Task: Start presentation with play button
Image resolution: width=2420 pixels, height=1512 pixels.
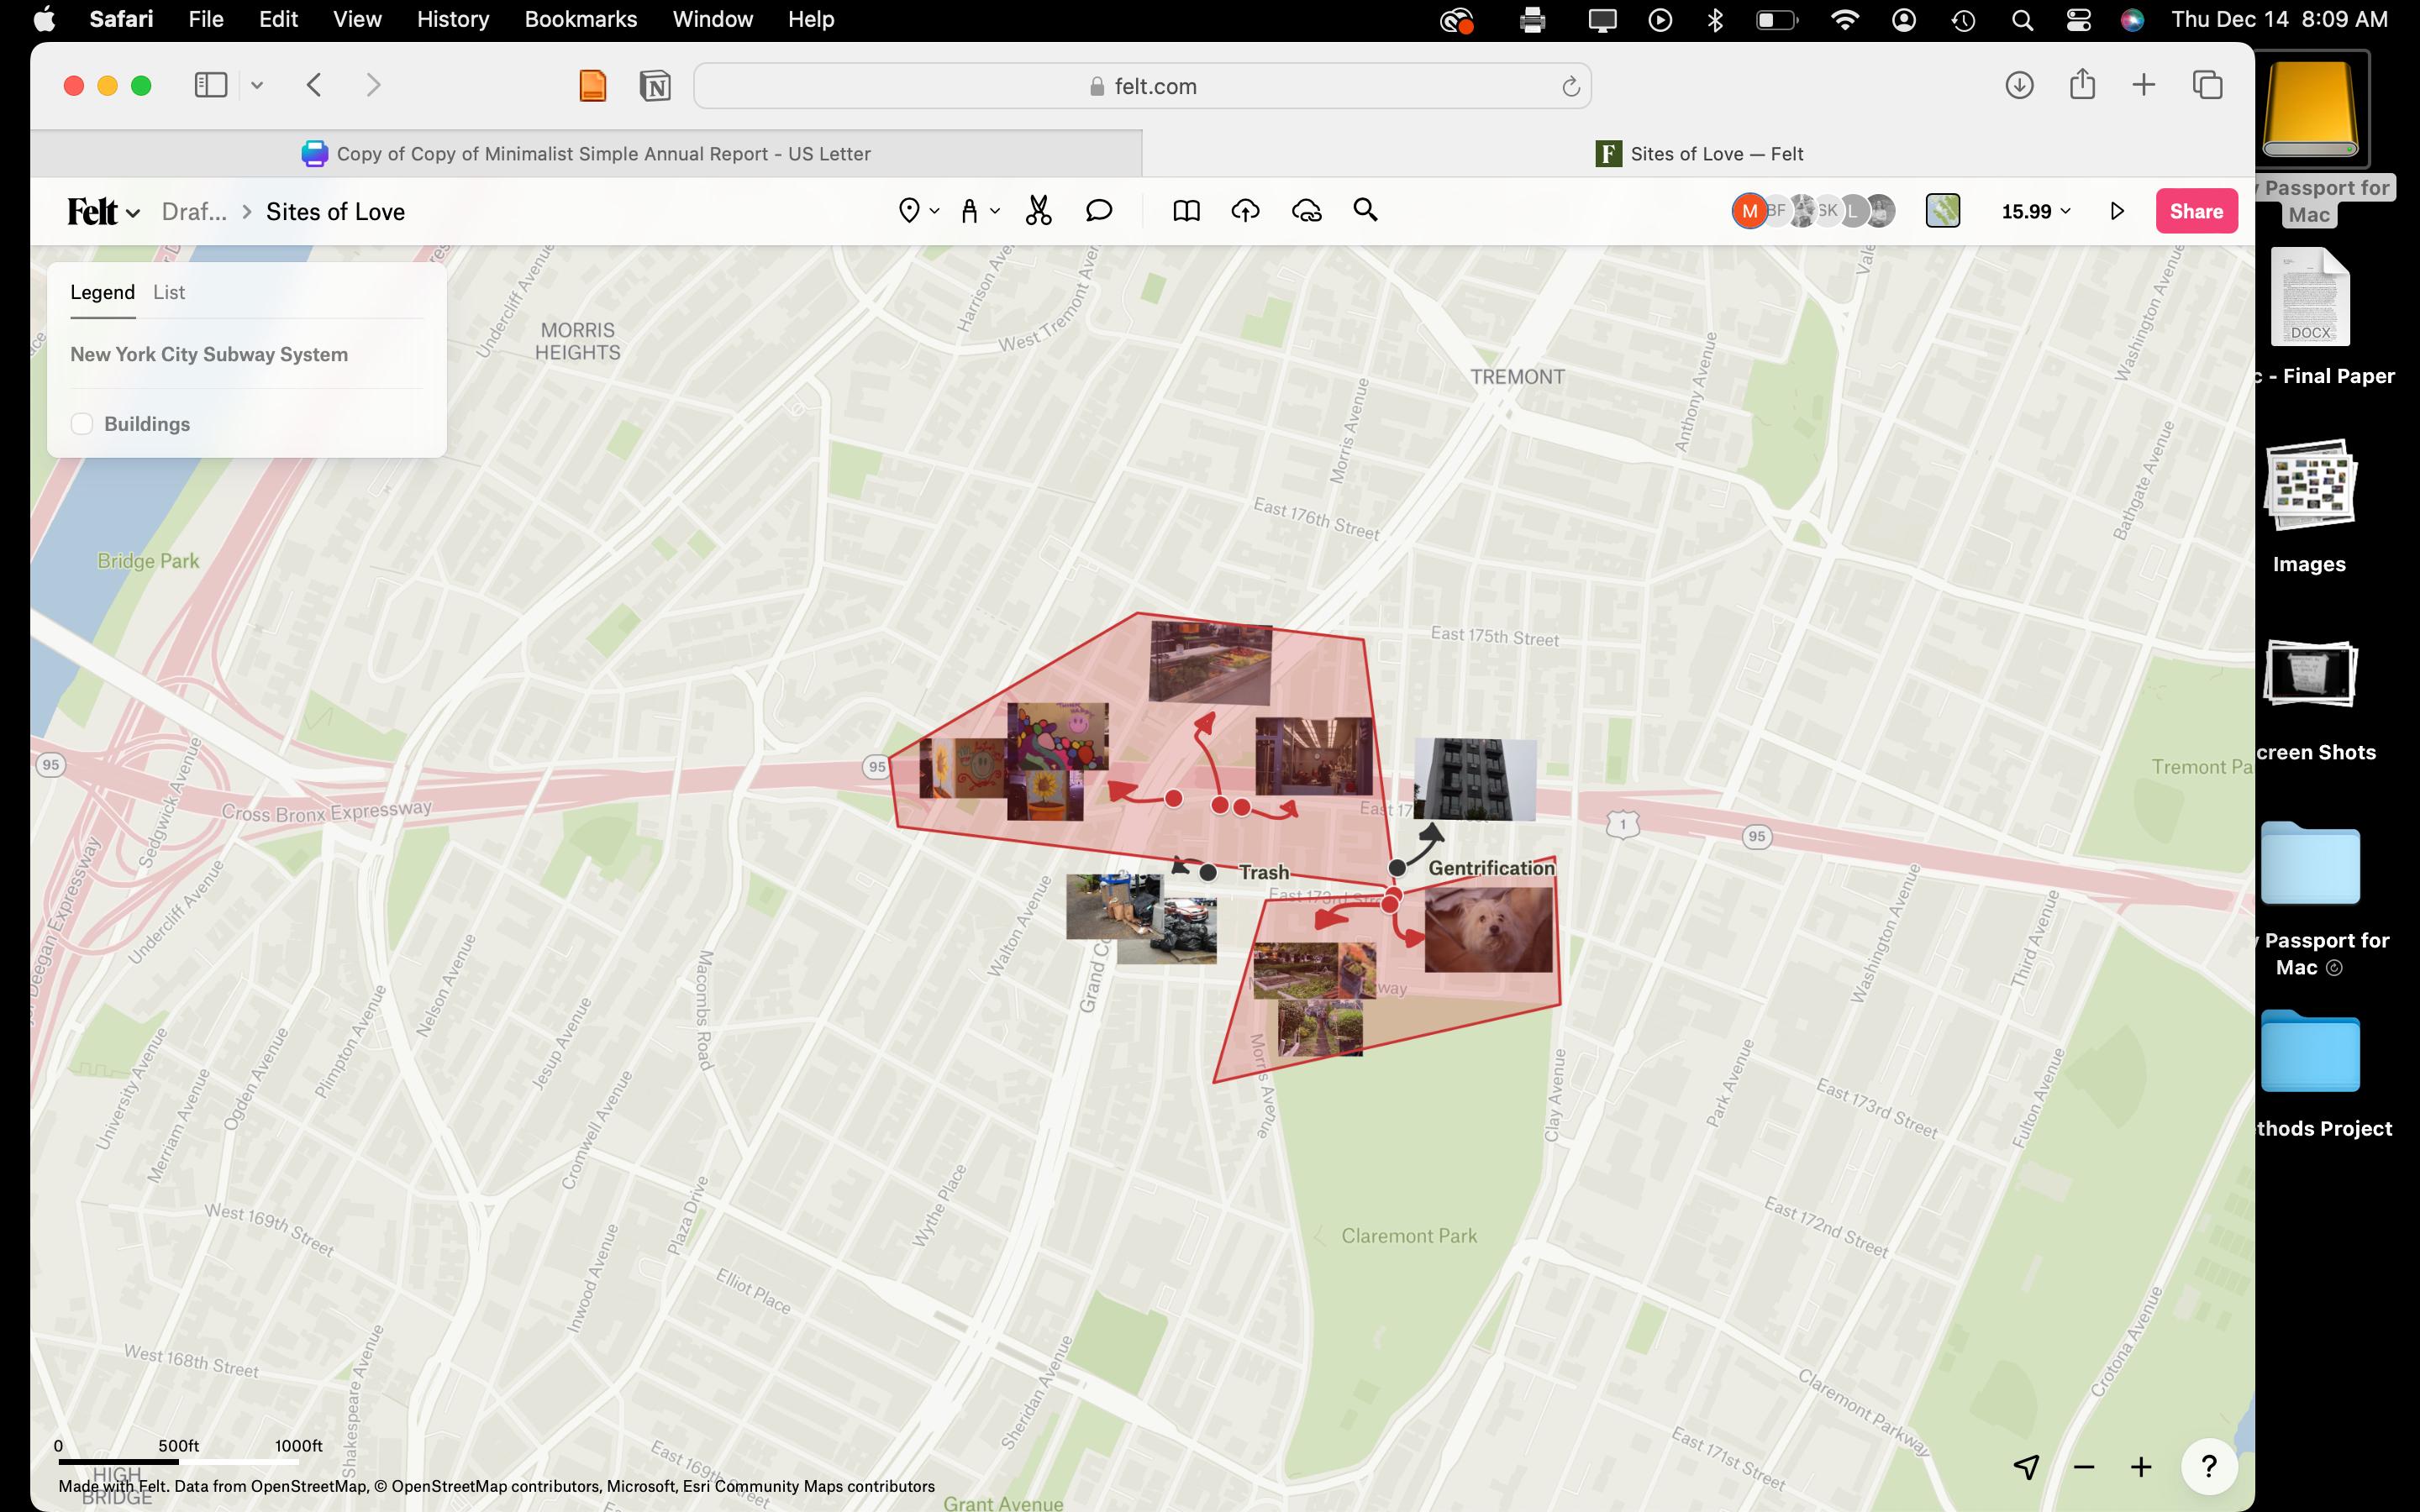Action: [2117, 211]
